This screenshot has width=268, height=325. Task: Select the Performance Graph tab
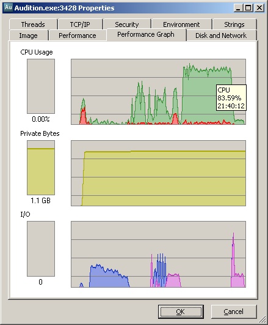coord(146,34)
